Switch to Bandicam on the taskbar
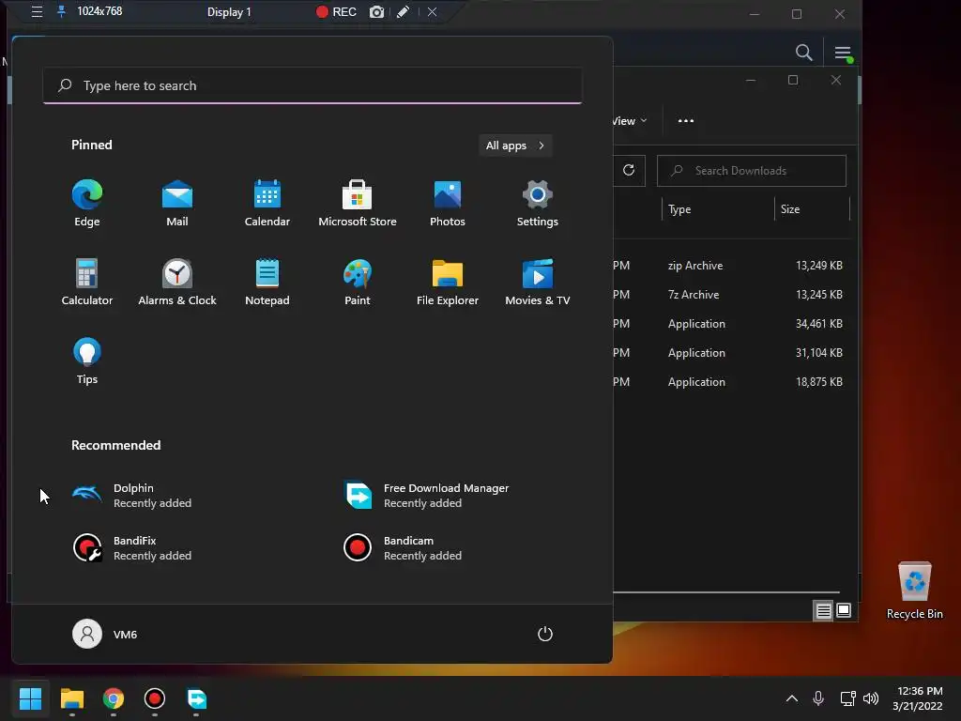 click(x=155, y=698)
